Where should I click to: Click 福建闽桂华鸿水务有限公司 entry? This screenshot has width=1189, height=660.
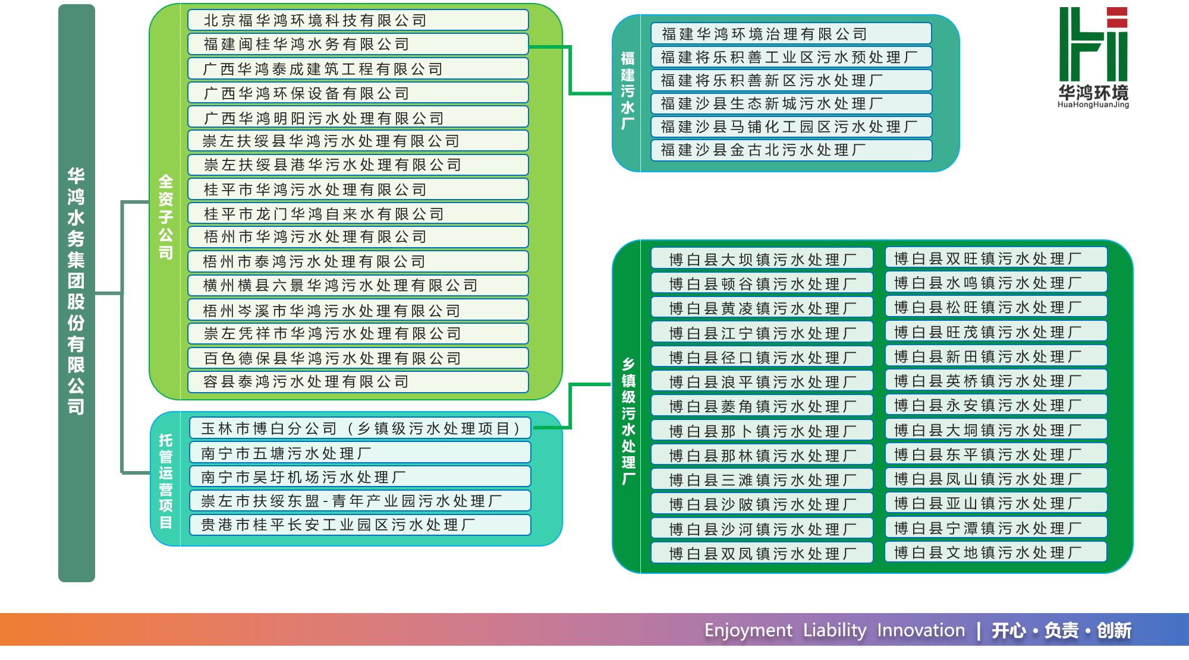[358, 44]
